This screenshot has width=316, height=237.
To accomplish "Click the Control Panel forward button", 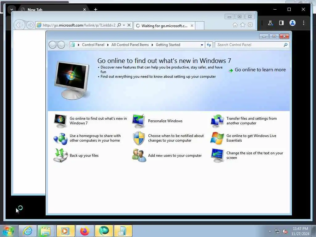I will [x=61, y=45].
